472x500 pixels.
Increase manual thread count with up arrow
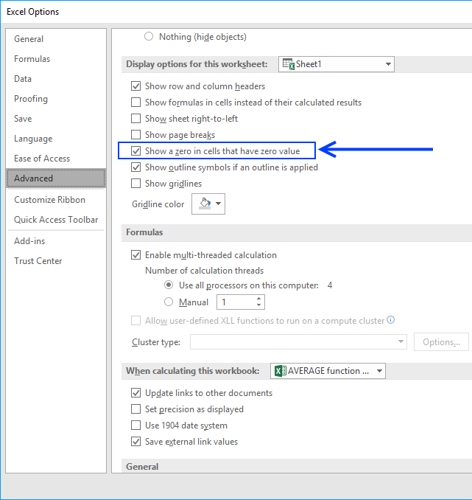click(x=258, y=299)
